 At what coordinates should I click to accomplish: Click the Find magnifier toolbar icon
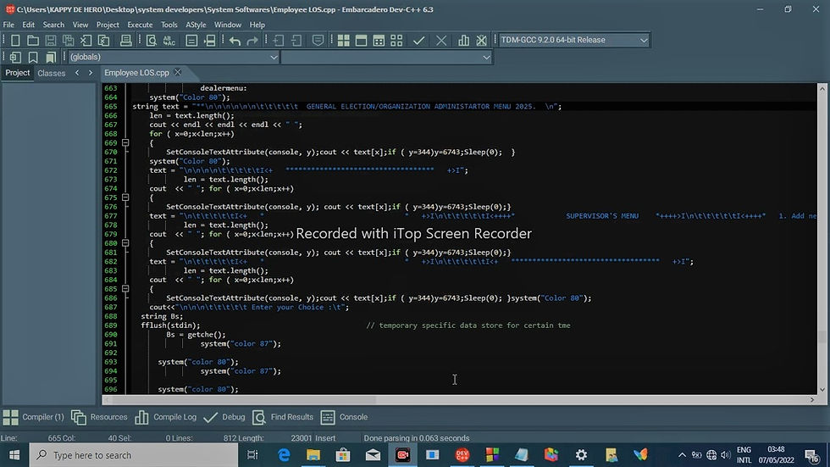[x=152, y=40]
